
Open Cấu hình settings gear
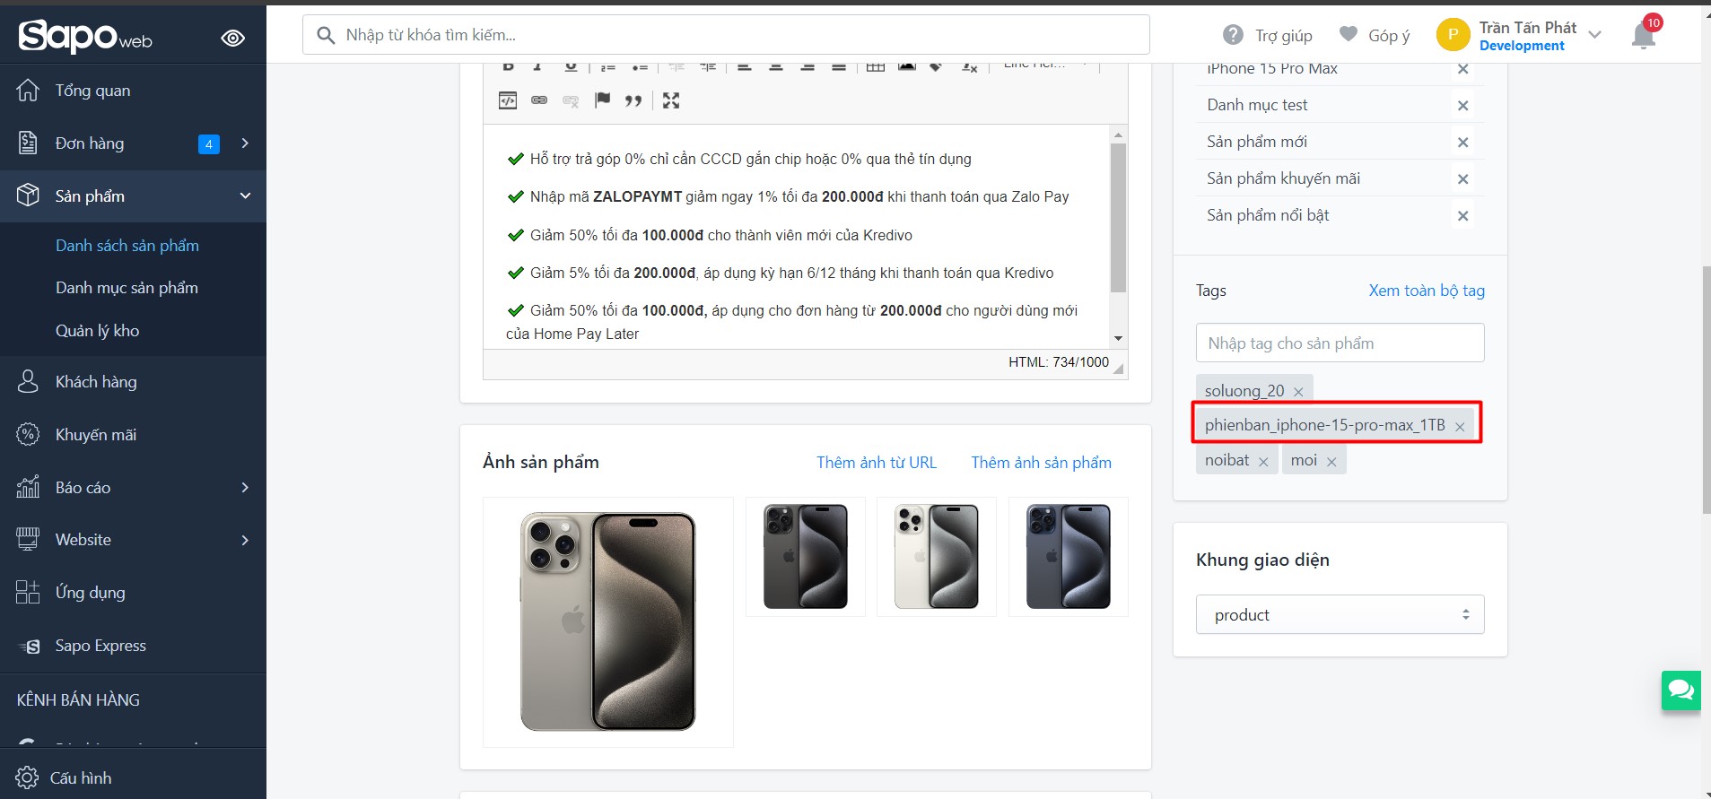pyautogui.click(x=27, y=777)
